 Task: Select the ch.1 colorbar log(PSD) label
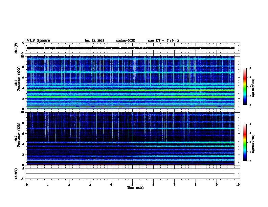tap(253, 88)
